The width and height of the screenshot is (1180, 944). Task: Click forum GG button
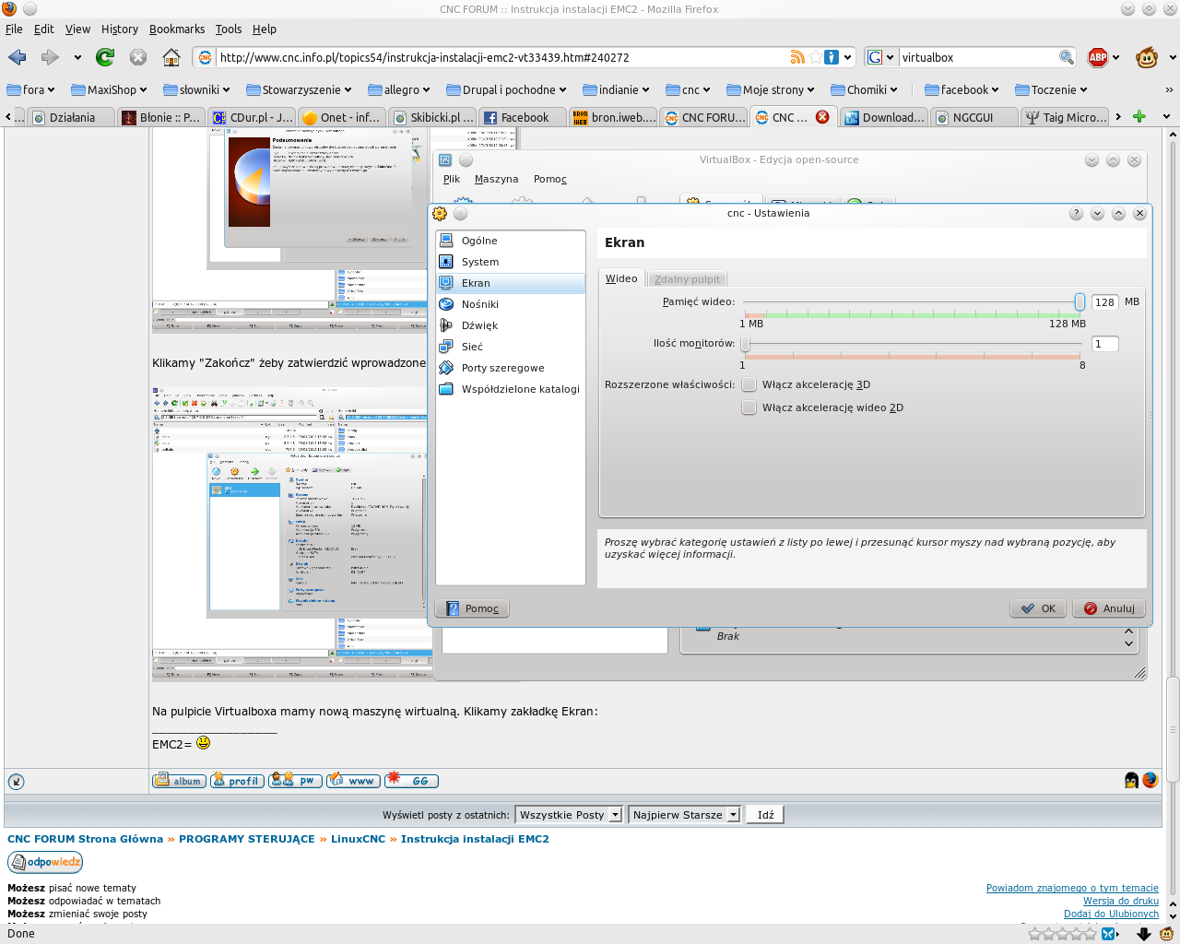pos(410,781)
